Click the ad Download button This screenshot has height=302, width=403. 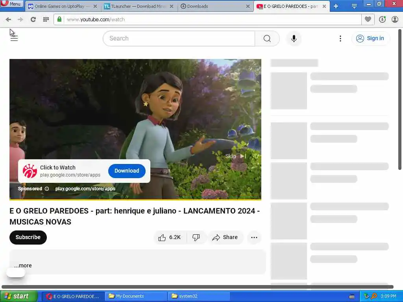127,171
